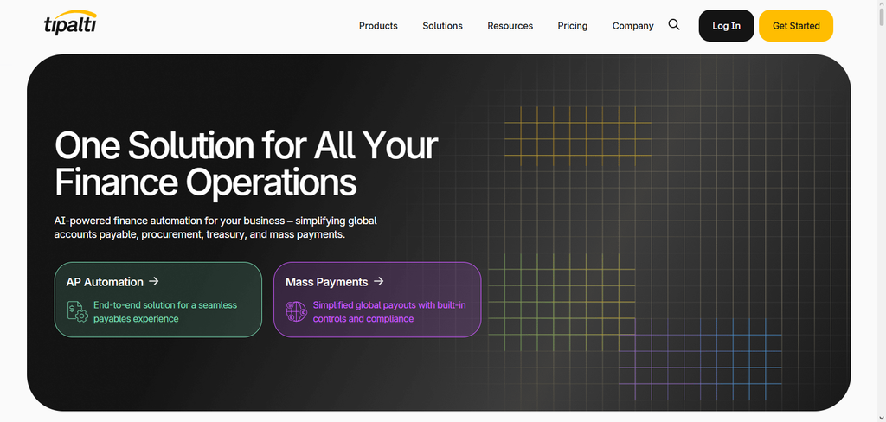Click 'End-to-end solution for a seamless payables experience' text
This screenshot has width=886, height=422.
pos(165,312)
